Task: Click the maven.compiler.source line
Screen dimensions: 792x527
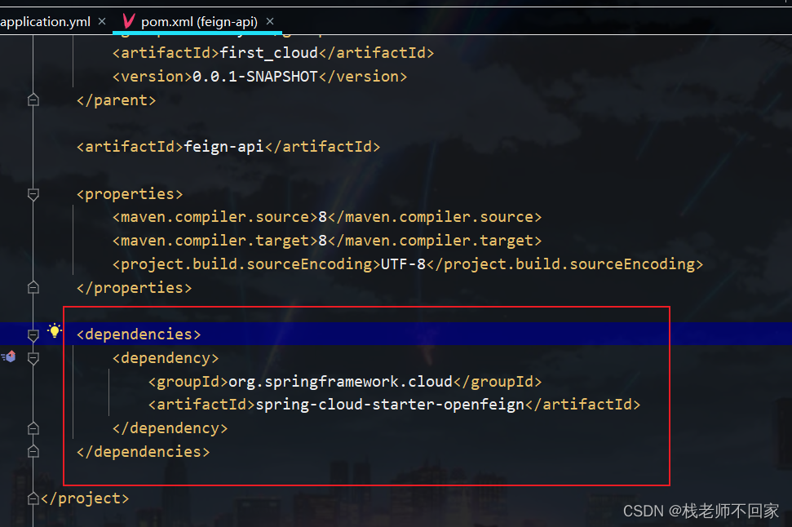Action: (327, 217)
